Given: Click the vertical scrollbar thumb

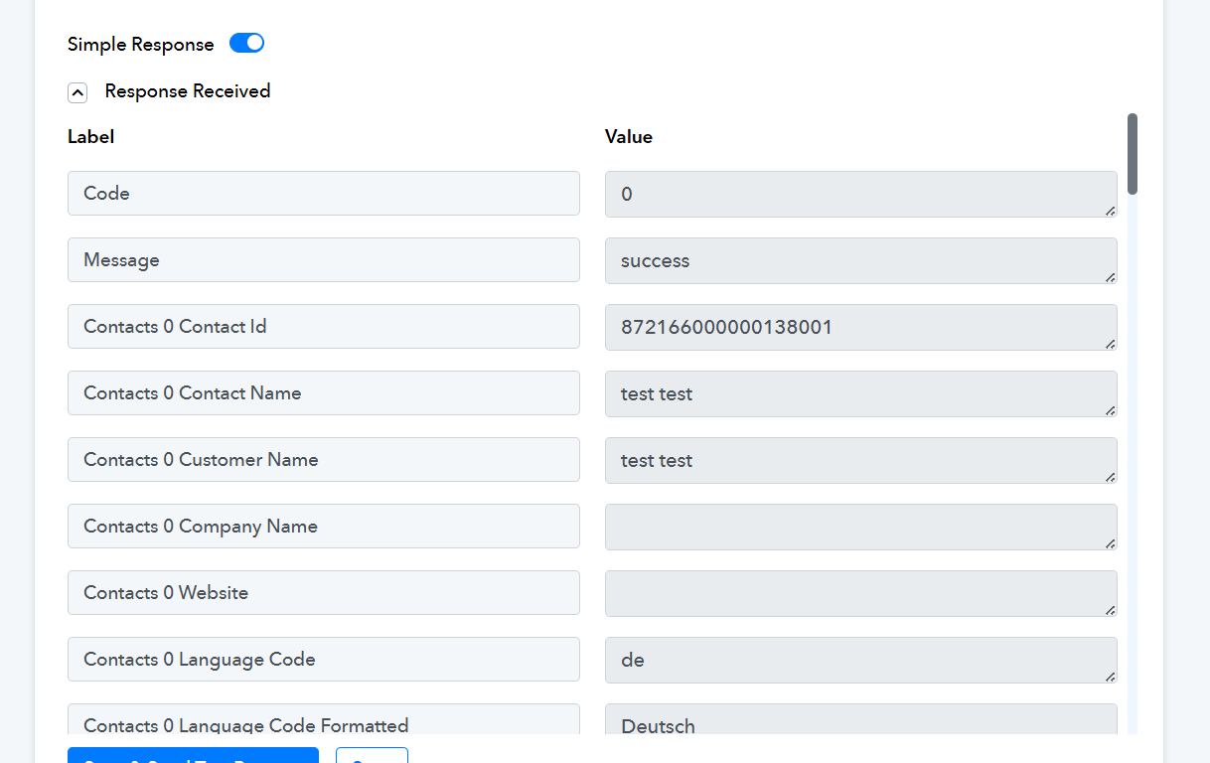Looking at the screenshot, I should [x=1133, y=154].
